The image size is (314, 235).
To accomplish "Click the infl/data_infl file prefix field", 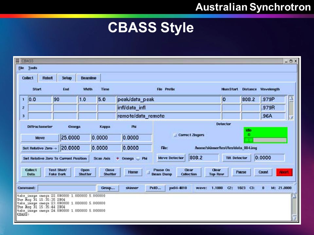I will coord(169,108).
